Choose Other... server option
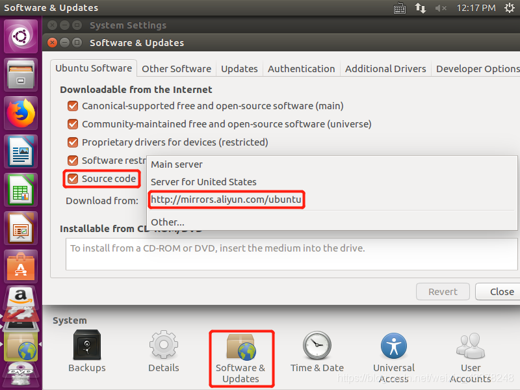Screen dimensions: 520x390 (331, 222)
